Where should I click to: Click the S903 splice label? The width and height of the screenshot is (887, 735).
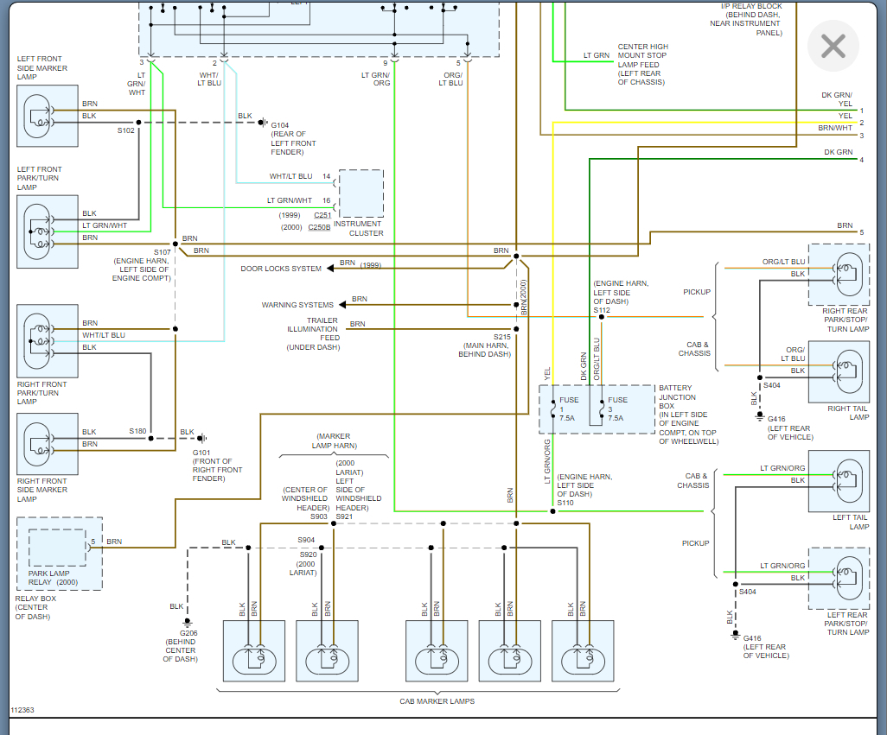pos(319,516)
